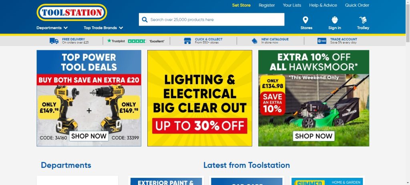Click the new catalogue book icon
Image resolution: width=410 pixels, height=185 pixels.
coord(254,41)
